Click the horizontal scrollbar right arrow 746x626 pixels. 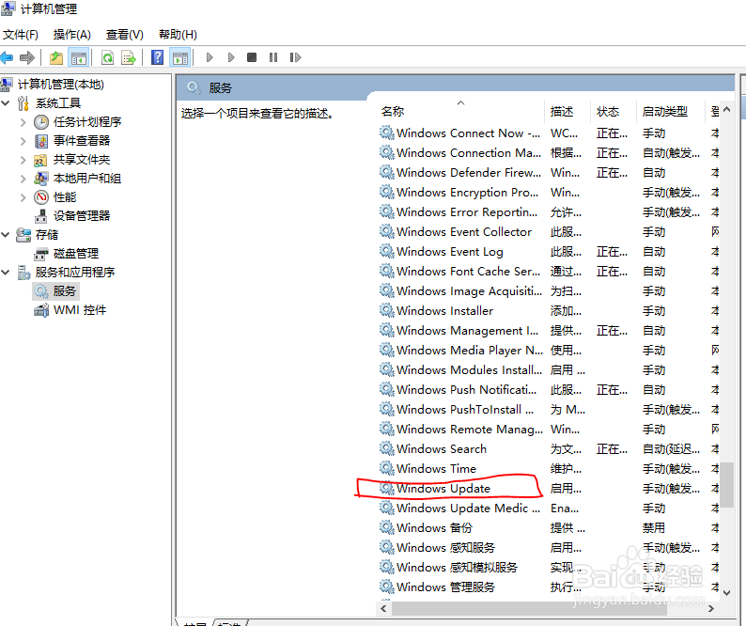(x=711, y=608)
